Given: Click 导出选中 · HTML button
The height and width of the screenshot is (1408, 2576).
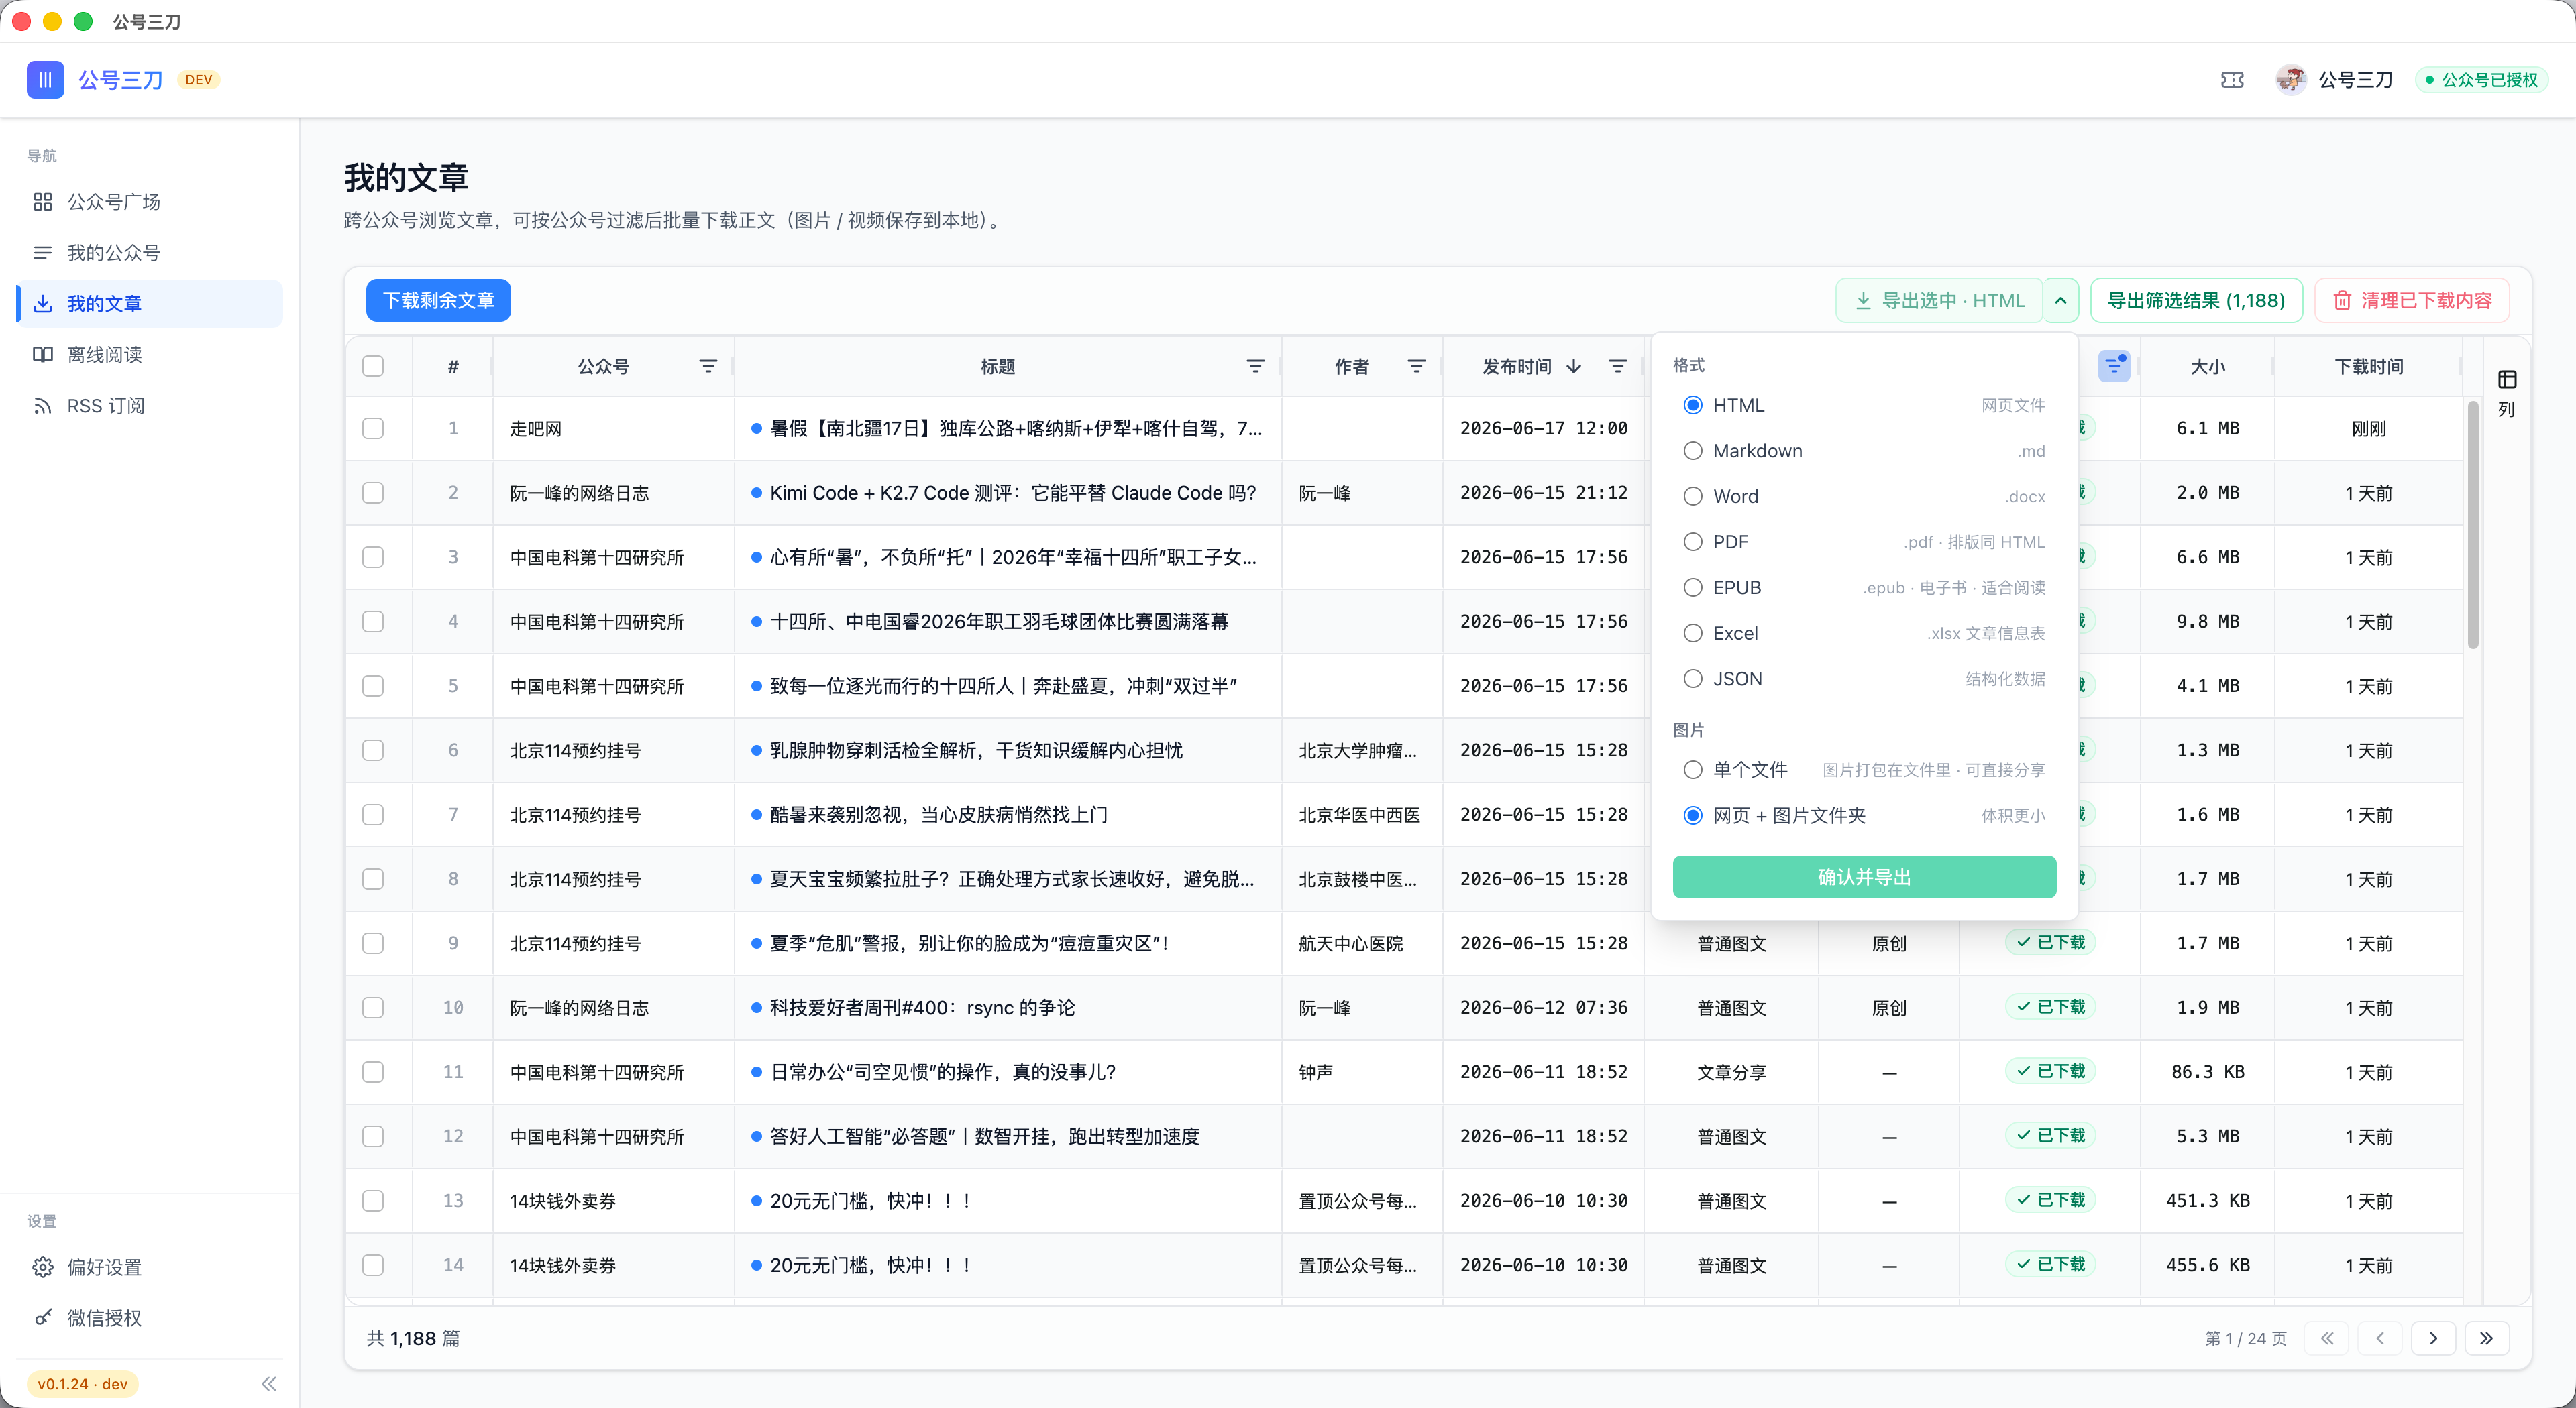Looking at the screenshot, I should (x=1939, y=301).
